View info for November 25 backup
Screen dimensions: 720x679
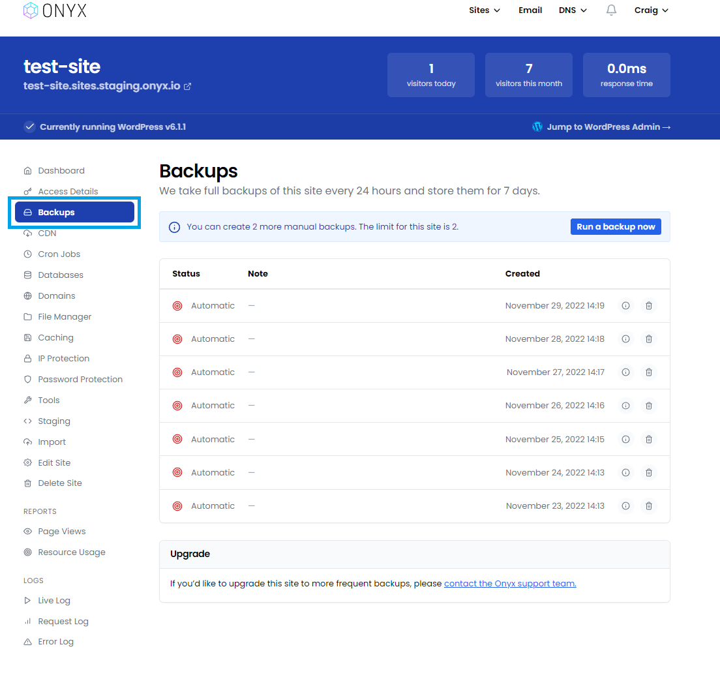pos(625,440)
